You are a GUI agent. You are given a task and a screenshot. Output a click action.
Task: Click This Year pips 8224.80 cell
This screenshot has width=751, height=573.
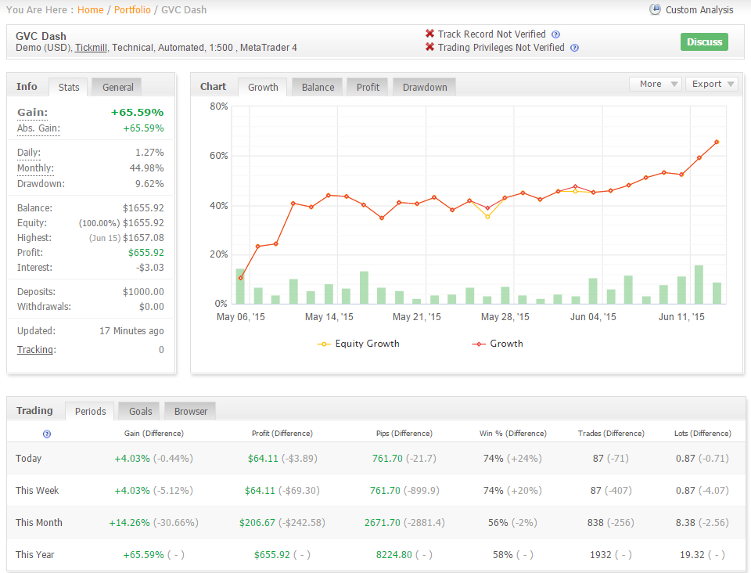(x=393, y=555)
